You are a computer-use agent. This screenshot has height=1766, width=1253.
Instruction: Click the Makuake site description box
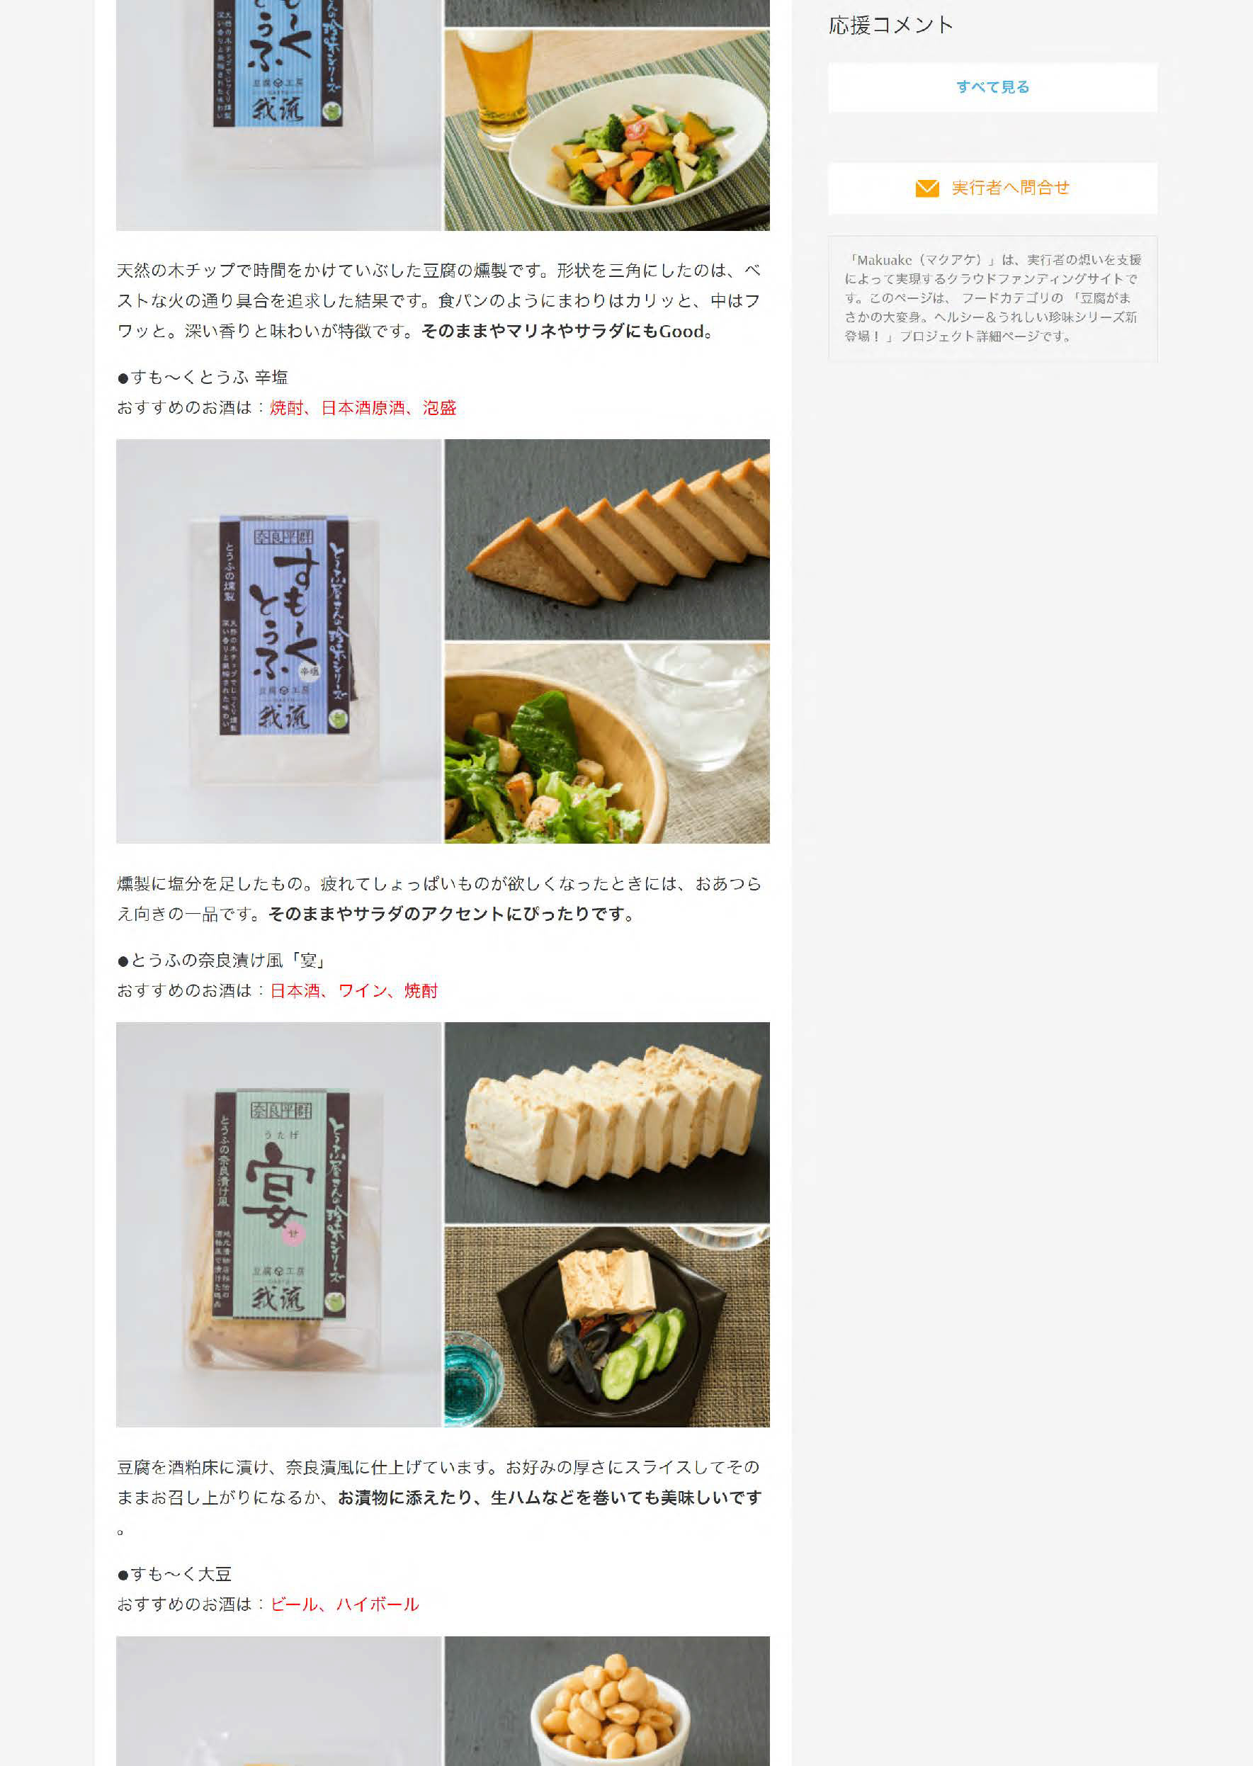click(x=992, y=298)
